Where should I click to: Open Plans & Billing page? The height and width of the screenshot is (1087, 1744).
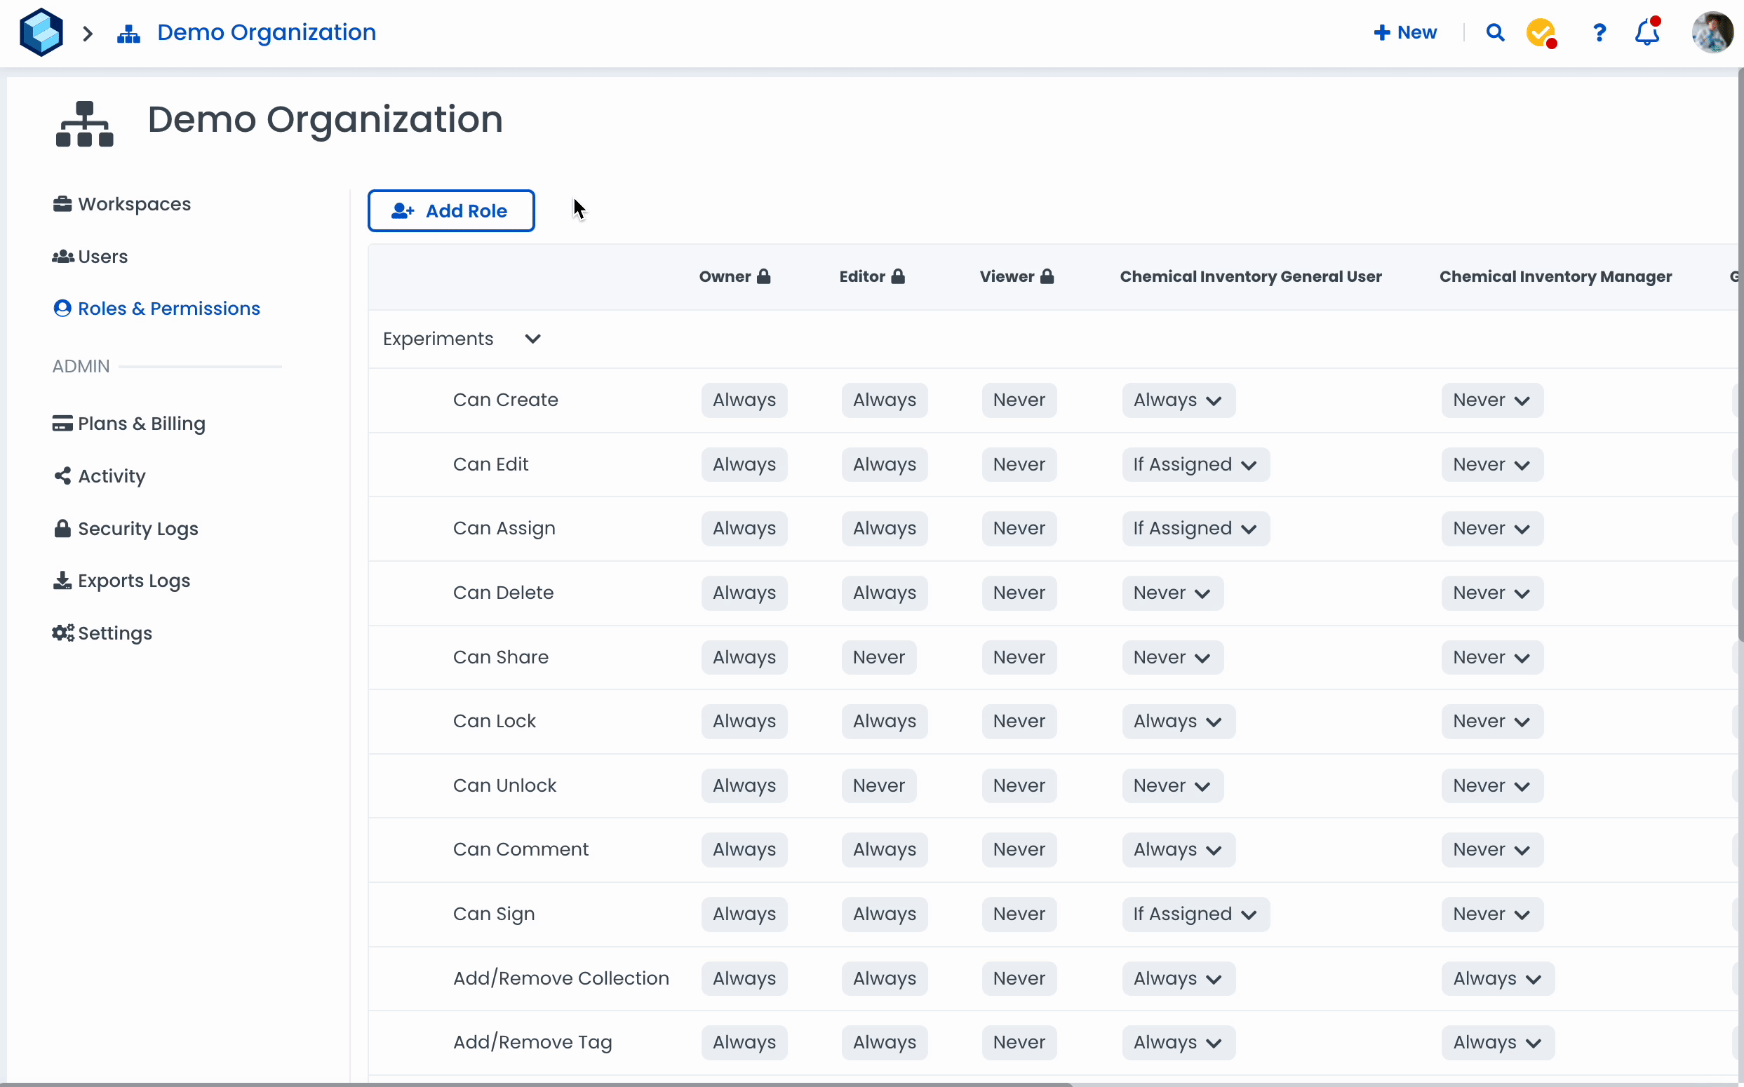point(141,424)
